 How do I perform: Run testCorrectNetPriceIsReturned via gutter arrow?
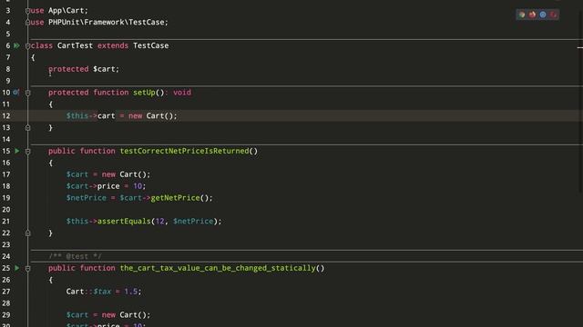[x=17, y=151]
